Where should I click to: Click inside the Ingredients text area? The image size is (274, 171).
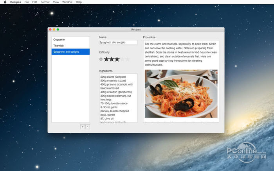[x=118, y=98]
